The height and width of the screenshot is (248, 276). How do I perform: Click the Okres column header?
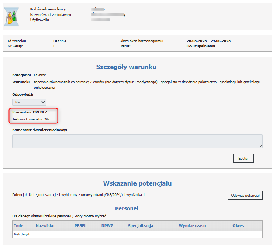(x=238, y=225)
